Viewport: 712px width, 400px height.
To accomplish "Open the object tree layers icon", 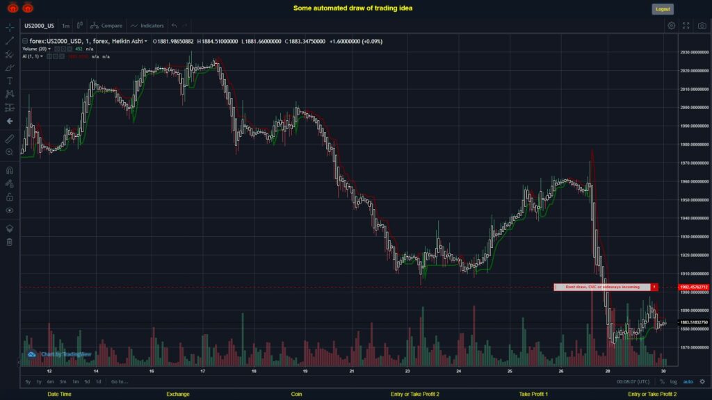I will tap(10, 228).
